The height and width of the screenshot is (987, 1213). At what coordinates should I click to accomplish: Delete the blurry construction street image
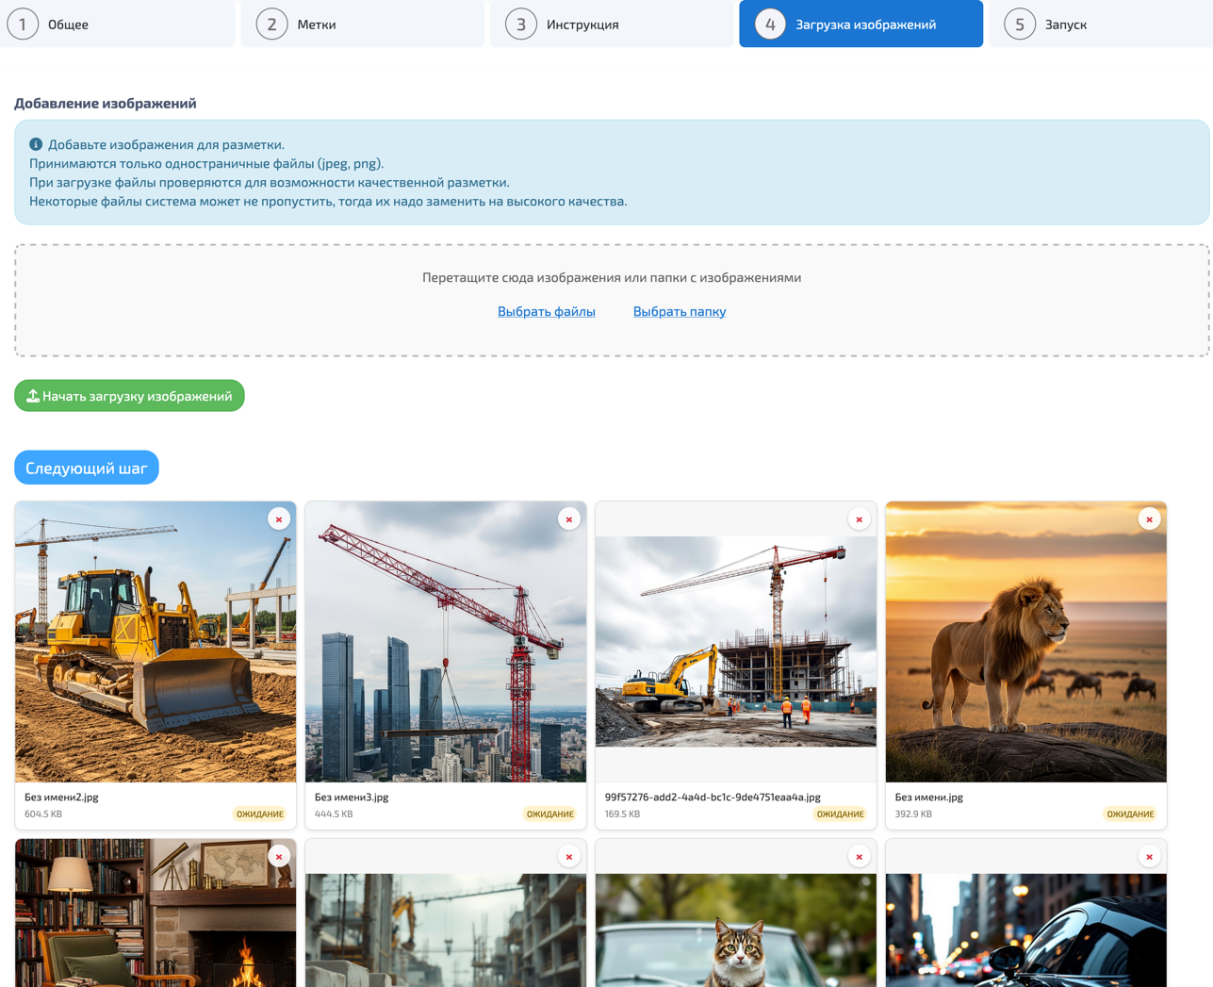coord(569,857)
